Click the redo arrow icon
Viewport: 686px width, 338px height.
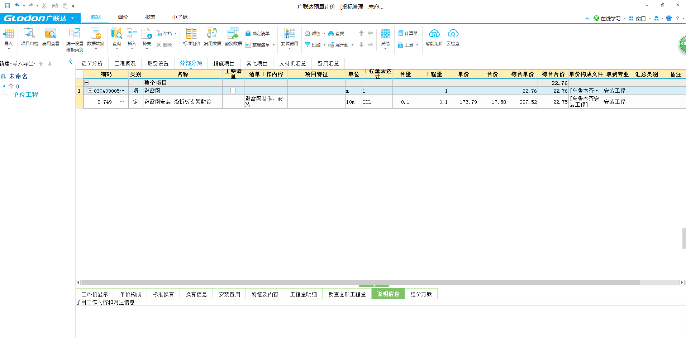[x=31, y=6]
